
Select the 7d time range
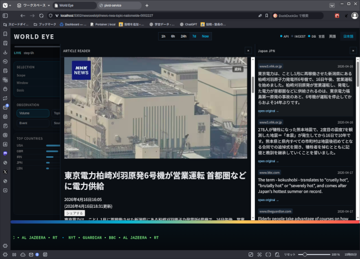click(x=194, y=36)
